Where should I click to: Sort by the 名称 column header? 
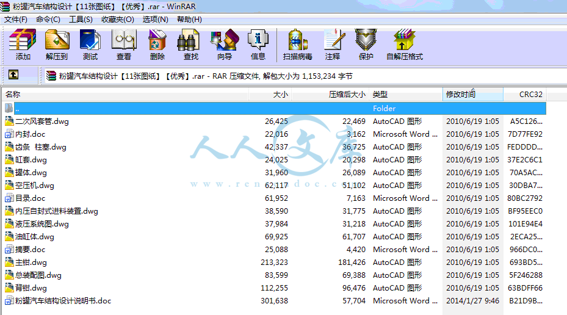(125, 95)
